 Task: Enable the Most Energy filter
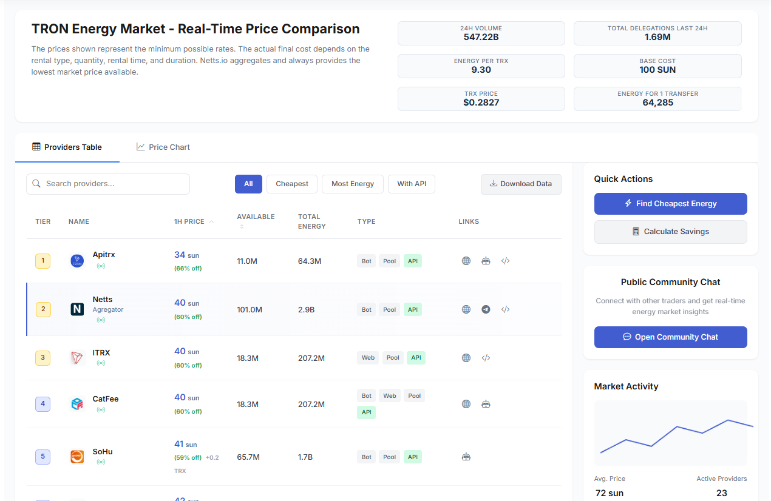click(x=353, y=184)
